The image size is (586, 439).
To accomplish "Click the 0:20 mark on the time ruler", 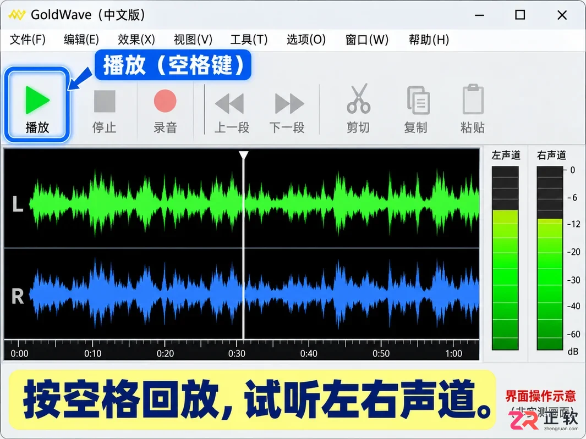I will [x=165, y=353].
